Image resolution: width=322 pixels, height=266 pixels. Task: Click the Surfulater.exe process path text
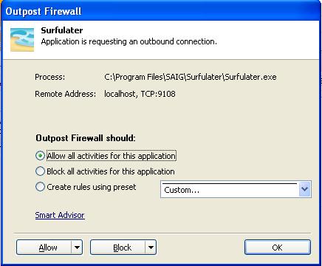click(191, 77)
